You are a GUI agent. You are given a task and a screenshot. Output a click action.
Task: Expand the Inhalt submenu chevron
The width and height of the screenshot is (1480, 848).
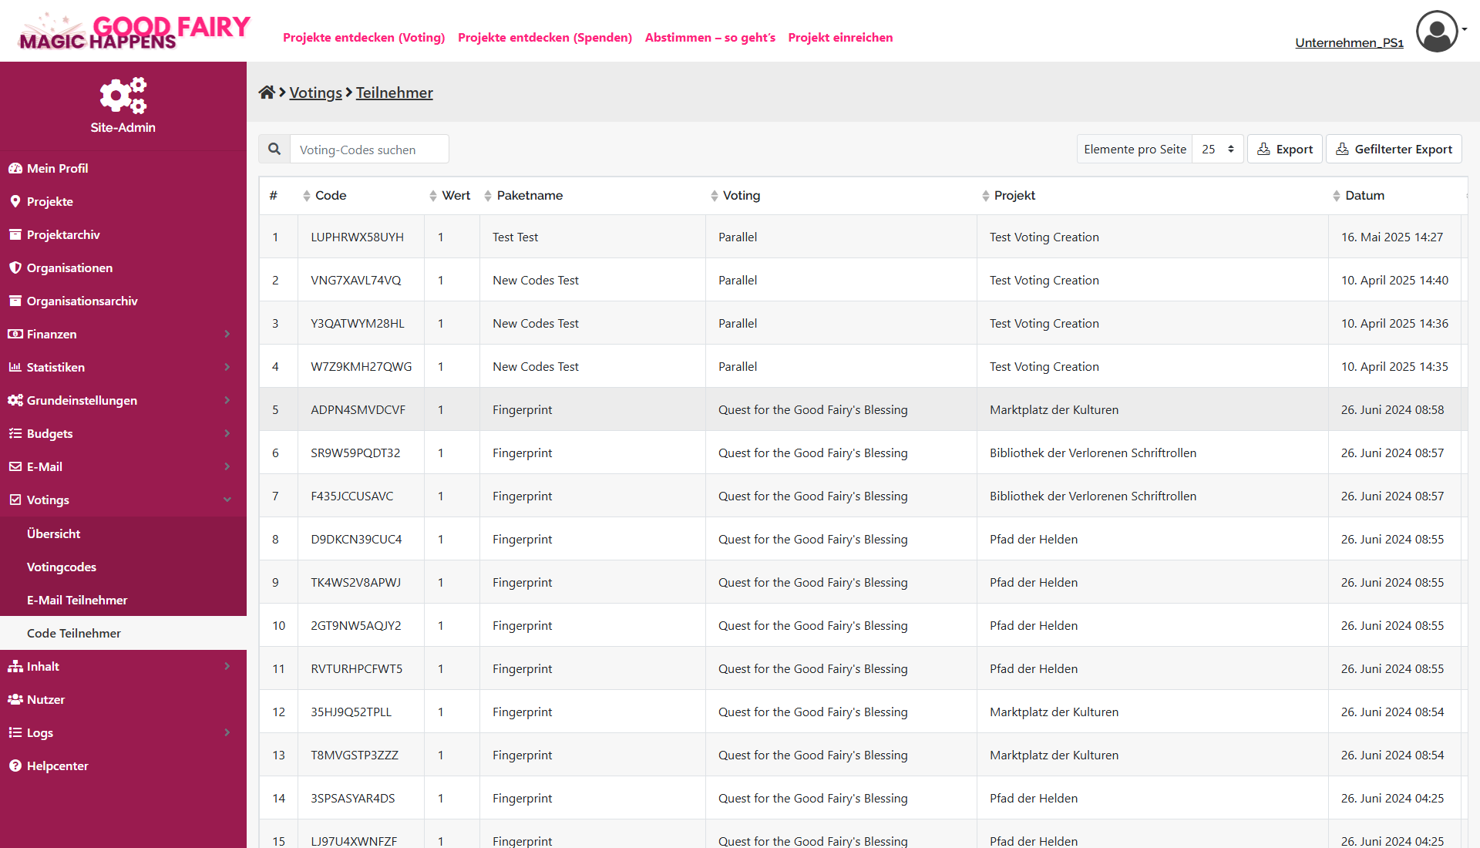tap(227, 666)
